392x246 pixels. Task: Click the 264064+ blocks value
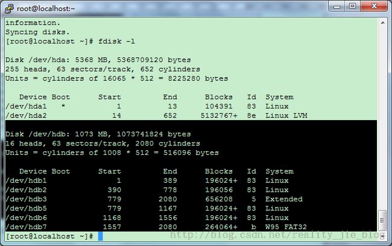[x=221, y=227]
